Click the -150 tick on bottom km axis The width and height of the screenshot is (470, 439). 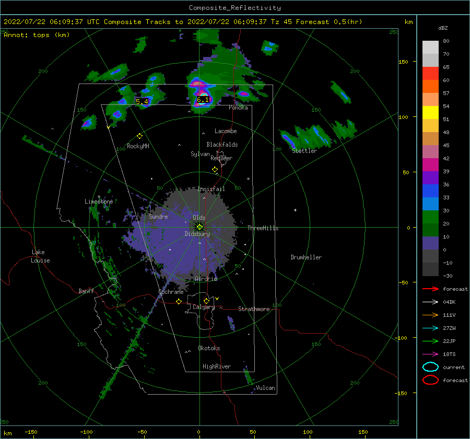31,432
